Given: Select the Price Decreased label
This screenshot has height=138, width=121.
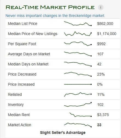Looking at the screenshot, I should coord(22,74).
